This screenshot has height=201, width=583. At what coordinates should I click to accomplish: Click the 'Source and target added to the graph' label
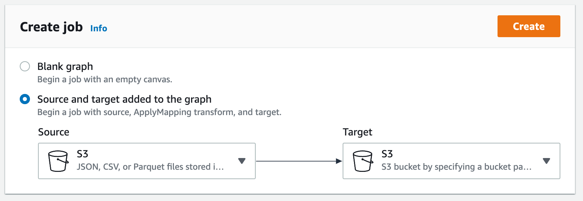click(125, 99)
